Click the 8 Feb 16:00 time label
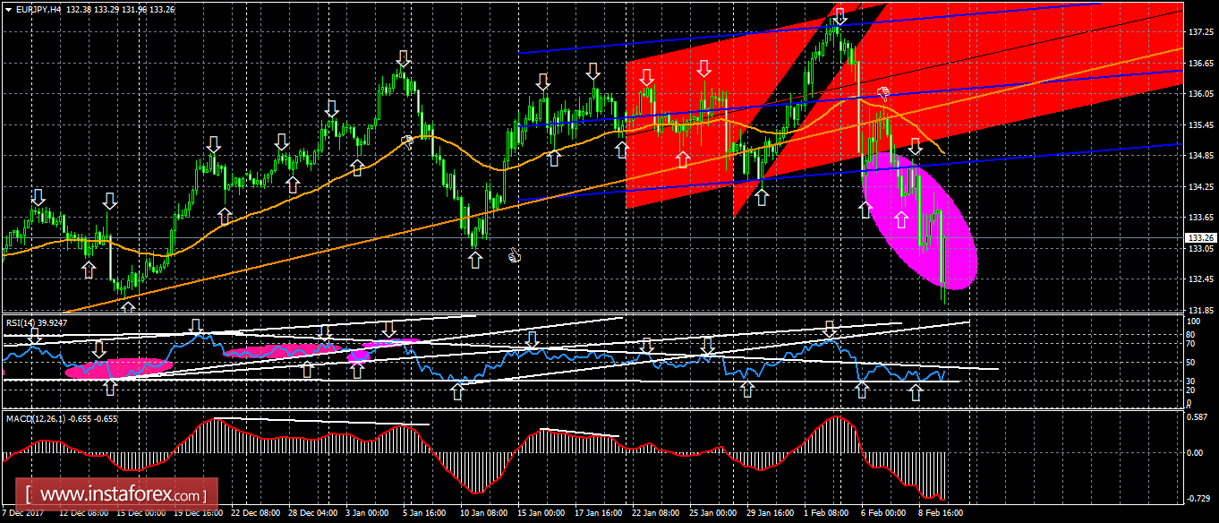Viewport: 1219px width, 523px height. (x=942, y=514)
